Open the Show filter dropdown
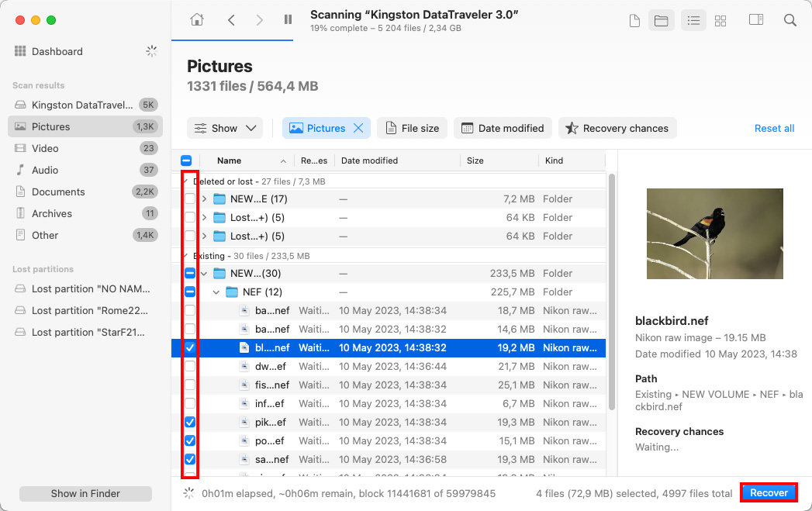Image resolution: width=812 pixels, height=511 pixels. point(225,128)
